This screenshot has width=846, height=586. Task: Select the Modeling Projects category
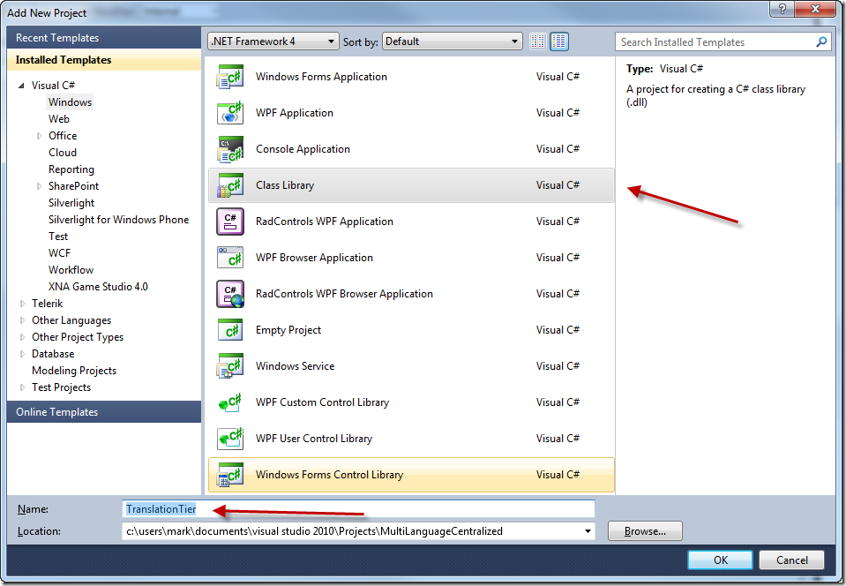tap(74, 371)
